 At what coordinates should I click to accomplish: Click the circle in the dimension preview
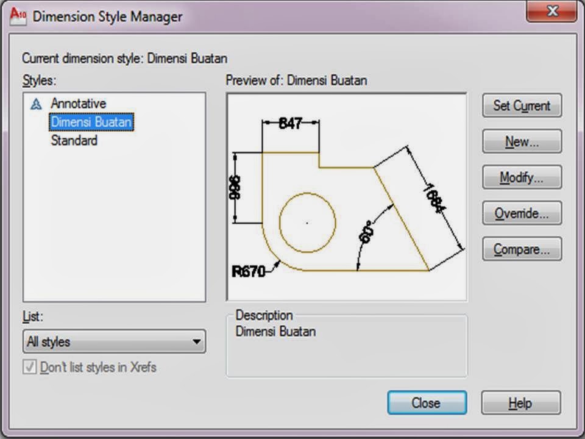pyautogui.click(x=307, y=222)
